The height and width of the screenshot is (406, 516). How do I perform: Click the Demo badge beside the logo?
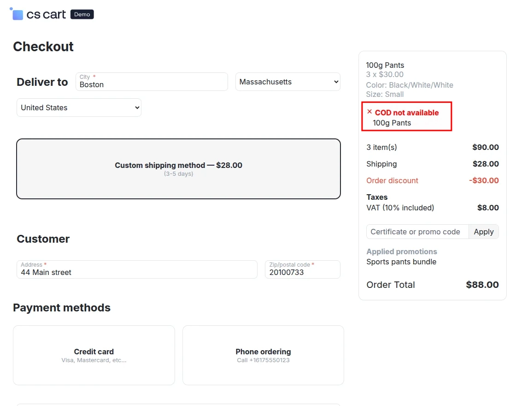tap(82, 14)
